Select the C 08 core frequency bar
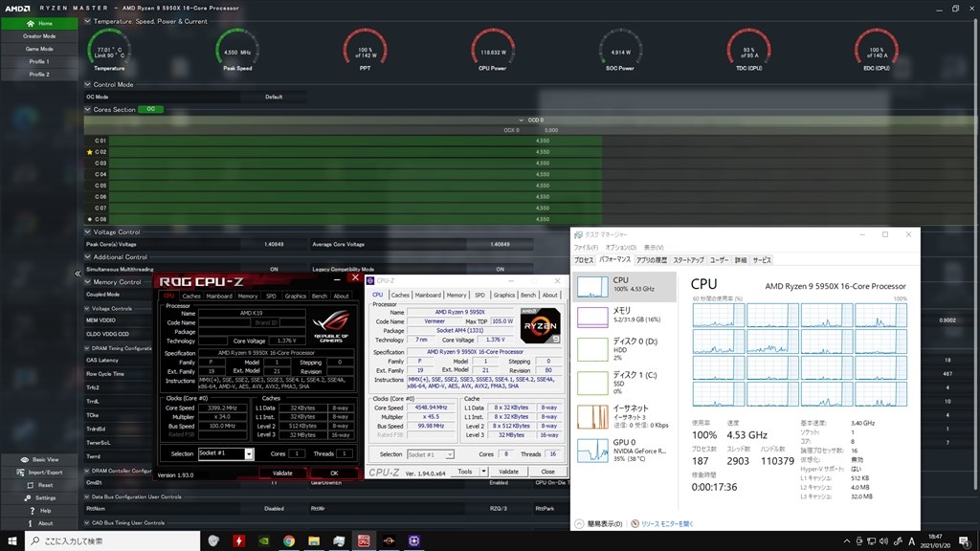 coord(355,219)
